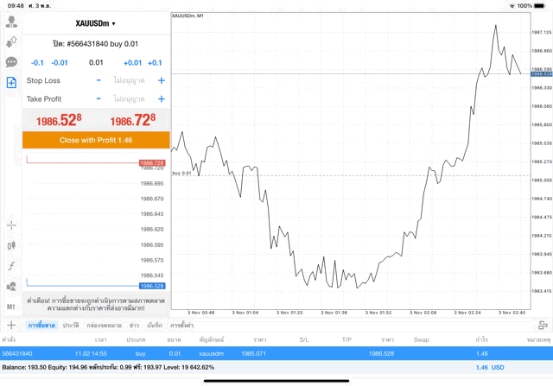553x386 pixels.
Task: Decrease volume by -0.01
Action: tap(60, 63)
